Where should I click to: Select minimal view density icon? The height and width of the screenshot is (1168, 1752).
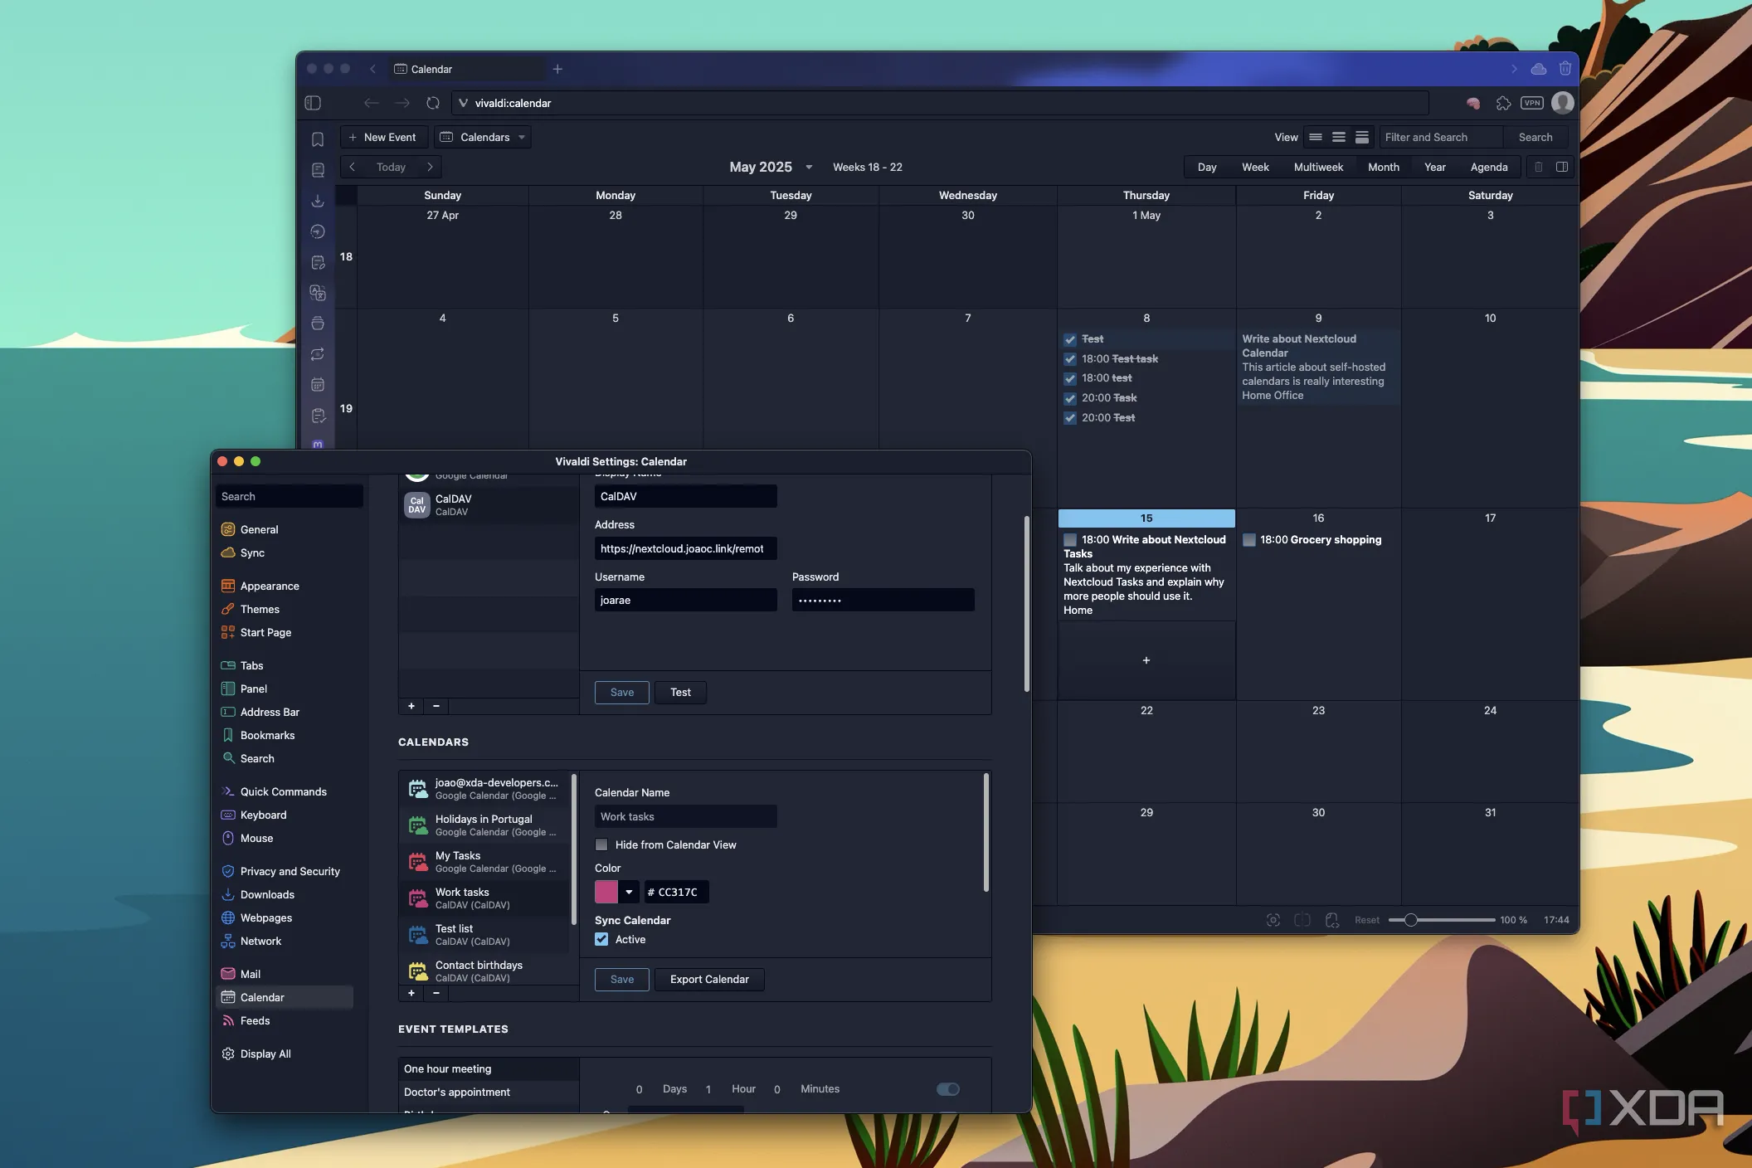[x=1316, y=137]
